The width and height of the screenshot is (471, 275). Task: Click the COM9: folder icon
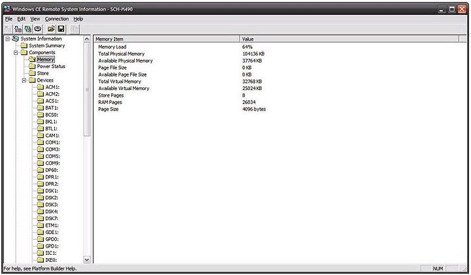click(41, 163)
